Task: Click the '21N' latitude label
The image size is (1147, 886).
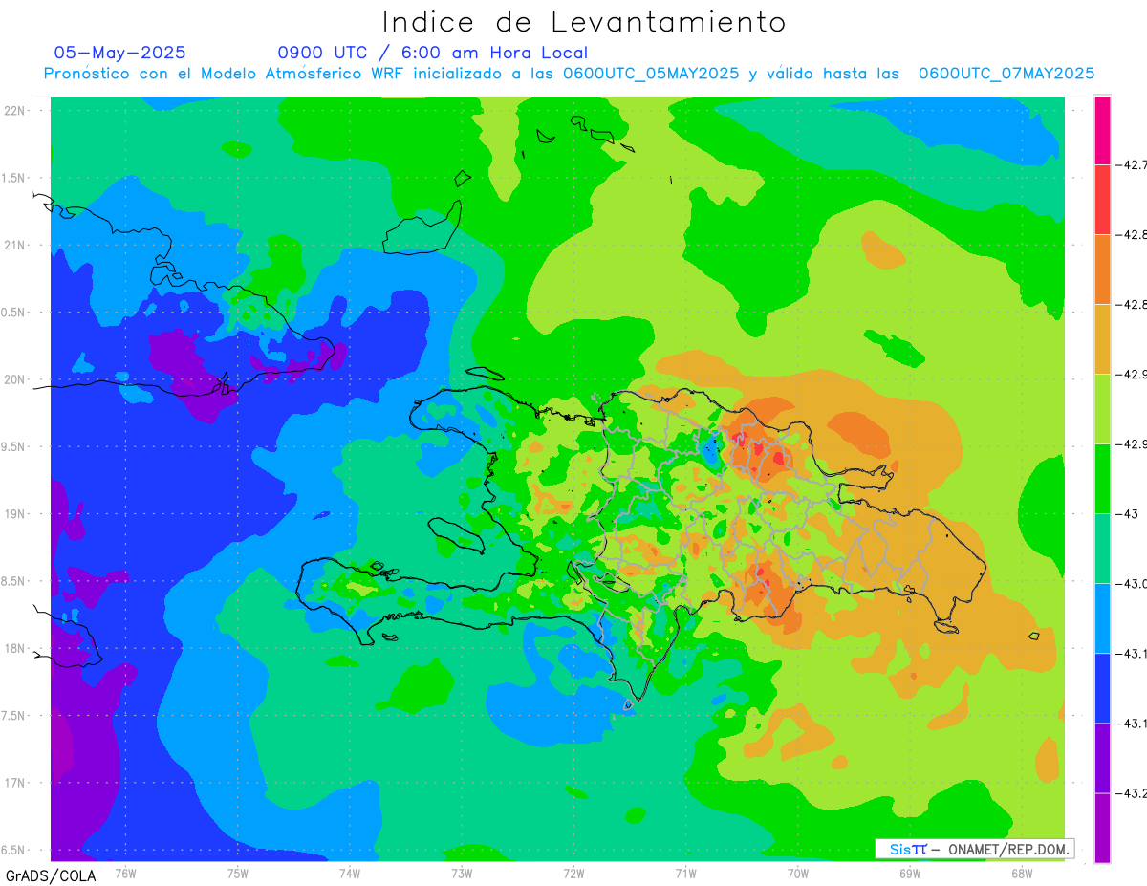Action: [15, 245]
